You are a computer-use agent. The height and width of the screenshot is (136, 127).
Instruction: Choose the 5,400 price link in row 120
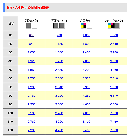point(86,130)
